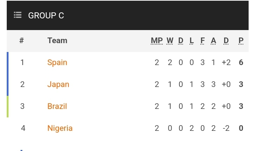Open the Brazil team link

tap(57, 106)
